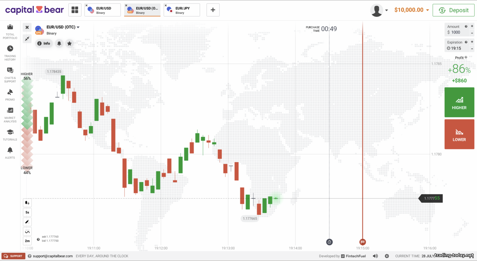Screen dimensions: 477x261
Task: Add EUR/USD (OTC) to favorites star
Action: point(69,43)
